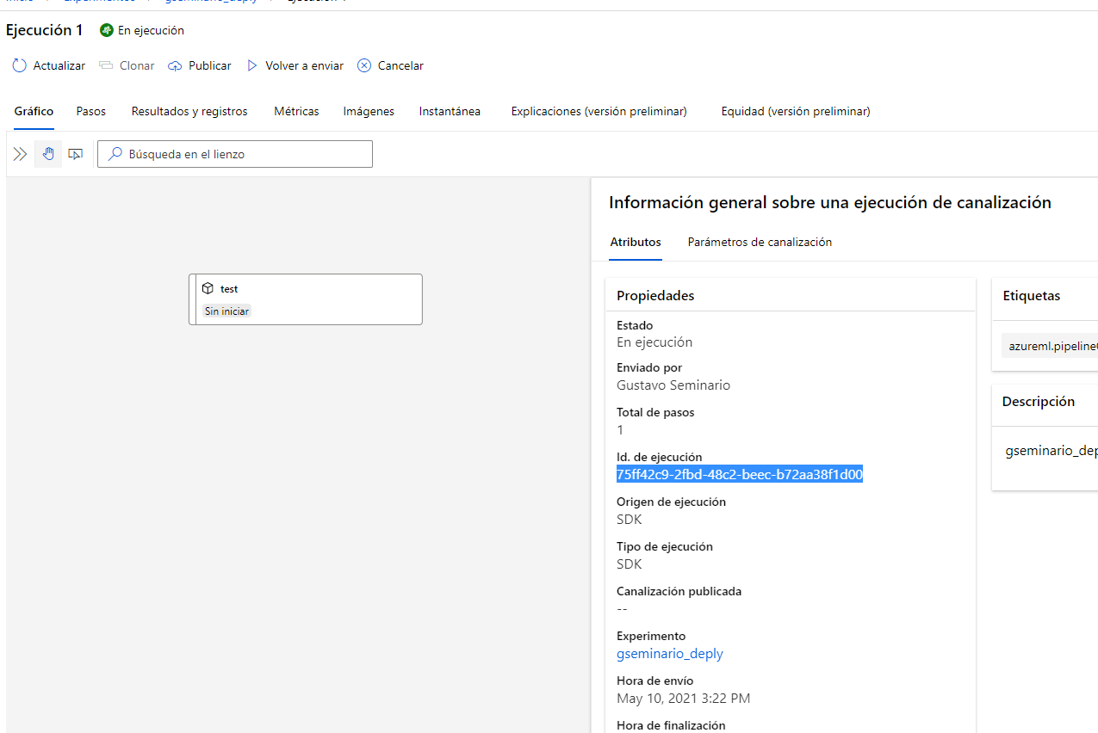The height and width of the screenshot is (733, 1098).
Task: Open the gseminario_deply experiment link
Action: 669,653
